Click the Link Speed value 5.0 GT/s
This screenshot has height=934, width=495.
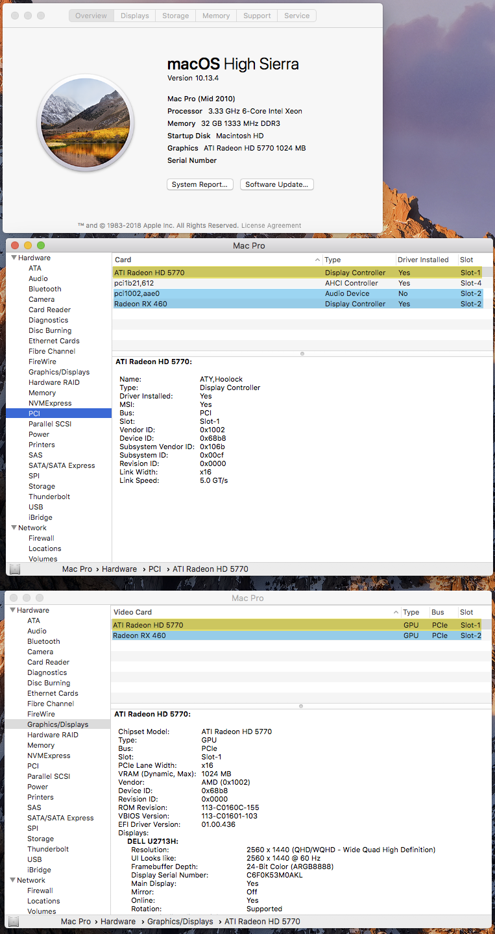(x=214, y=480)
